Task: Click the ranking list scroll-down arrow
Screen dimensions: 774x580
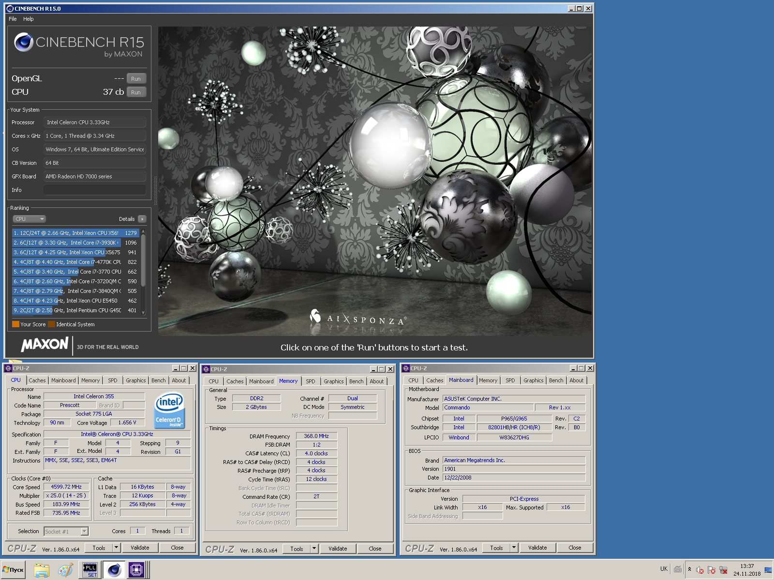Action: pyautogui.click(x=143, y=313)
